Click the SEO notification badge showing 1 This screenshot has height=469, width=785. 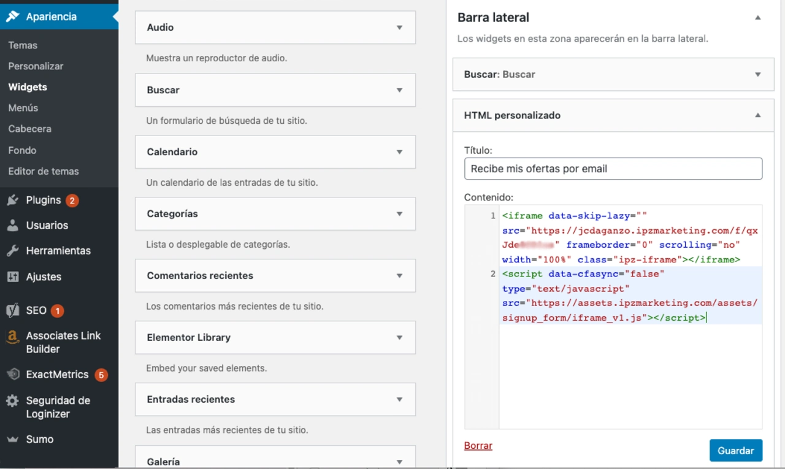[57, 311]
